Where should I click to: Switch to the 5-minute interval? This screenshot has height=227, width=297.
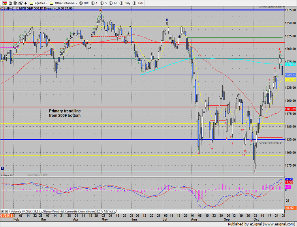(103, 3)
